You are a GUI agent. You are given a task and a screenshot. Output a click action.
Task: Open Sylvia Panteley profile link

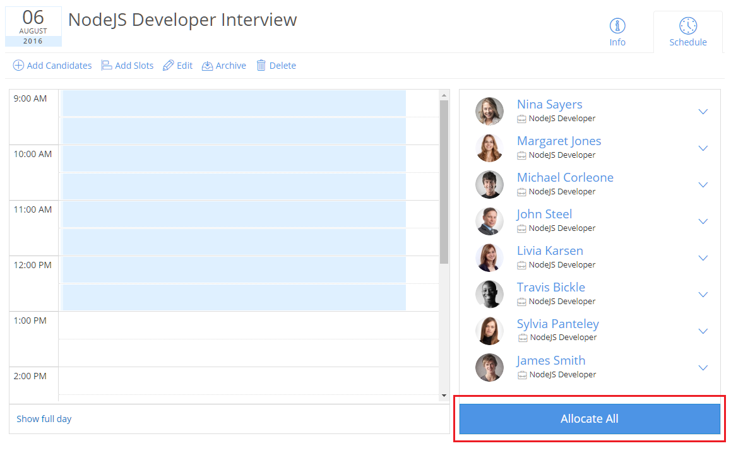click(x=558, y=324)
